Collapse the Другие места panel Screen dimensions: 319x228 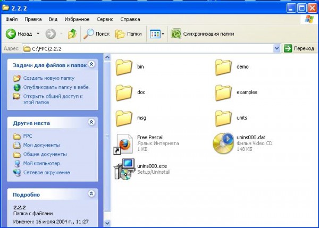[x=91, y=122]
